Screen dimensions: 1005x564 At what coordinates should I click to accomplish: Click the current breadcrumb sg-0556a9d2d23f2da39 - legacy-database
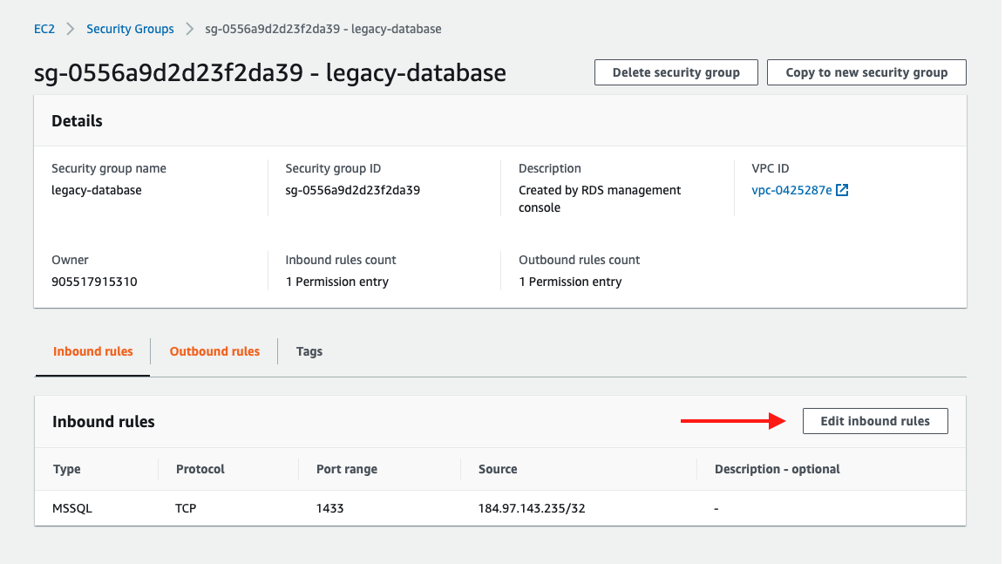point(323,29)
